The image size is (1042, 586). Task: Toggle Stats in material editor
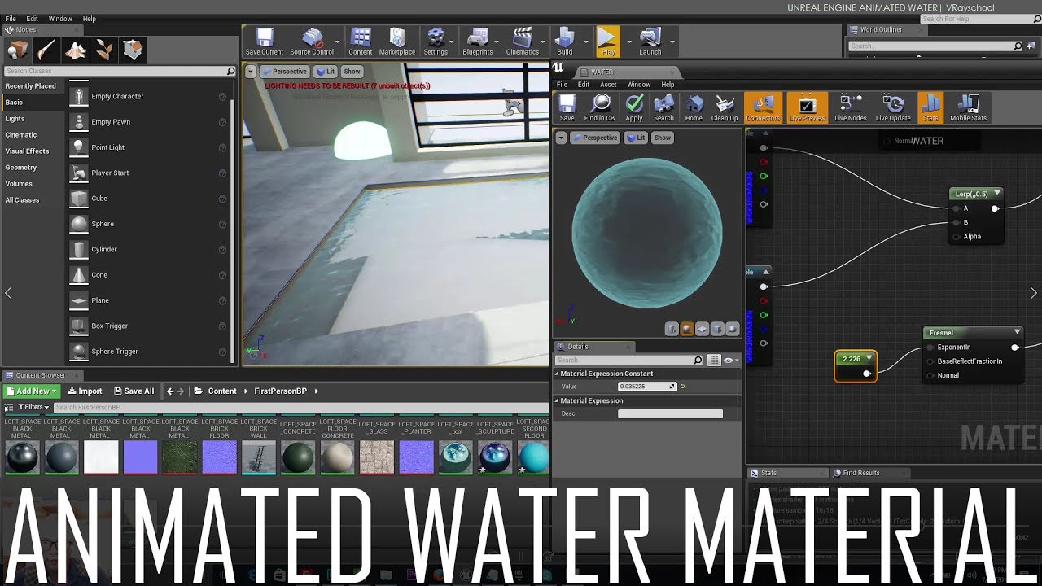[930, 107]
